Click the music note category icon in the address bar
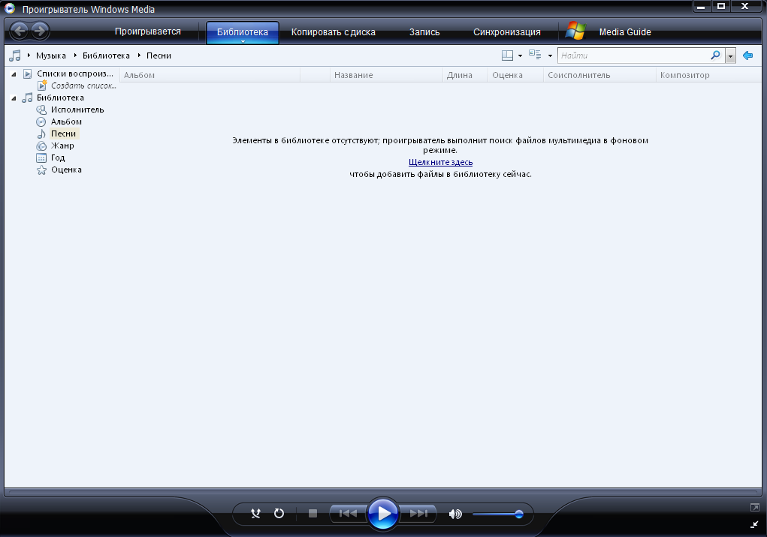The width and height of the screenshot is (767, 537). (x=15, y=55)
